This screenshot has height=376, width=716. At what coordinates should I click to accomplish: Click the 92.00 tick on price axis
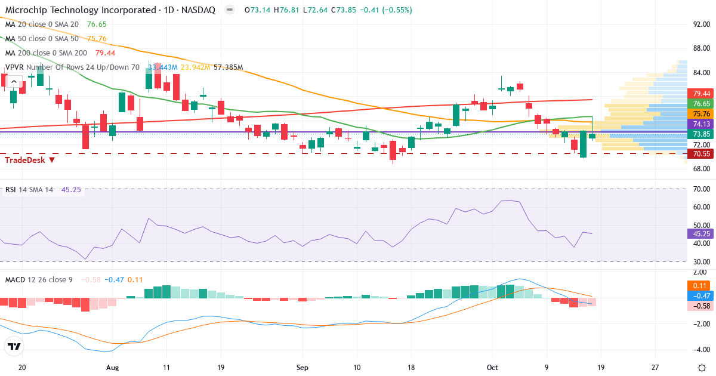tap(702, 24)
